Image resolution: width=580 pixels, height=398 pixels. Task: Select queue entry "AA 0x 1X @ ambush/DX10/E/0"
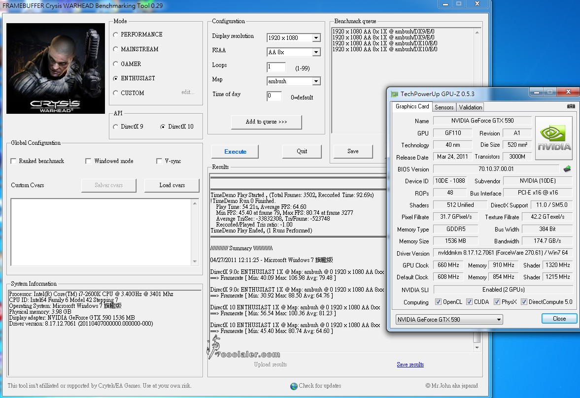coord(385,43)
